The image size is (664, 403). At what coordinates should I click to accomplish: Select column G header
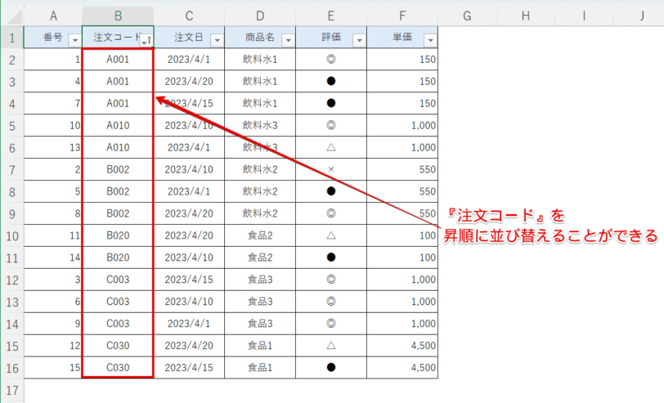(x=467, y=16)
